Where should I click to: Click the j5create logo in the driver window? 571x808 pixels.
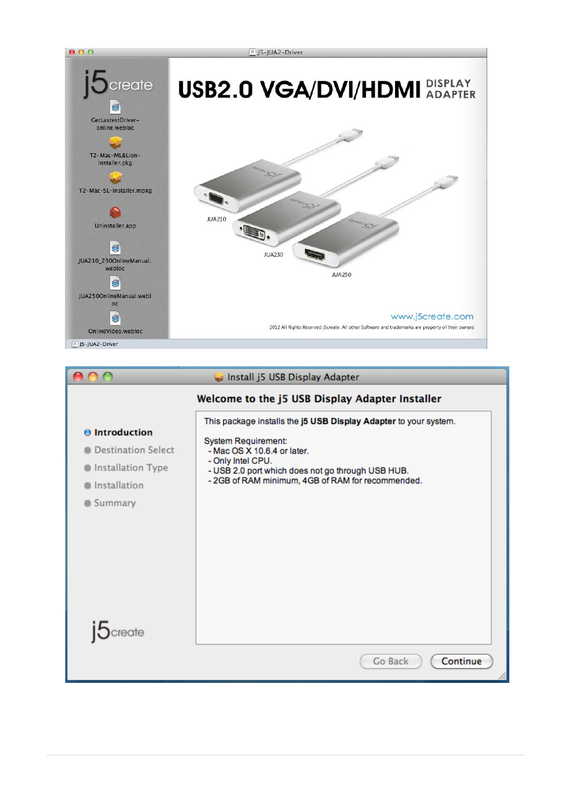coord(118,83)
